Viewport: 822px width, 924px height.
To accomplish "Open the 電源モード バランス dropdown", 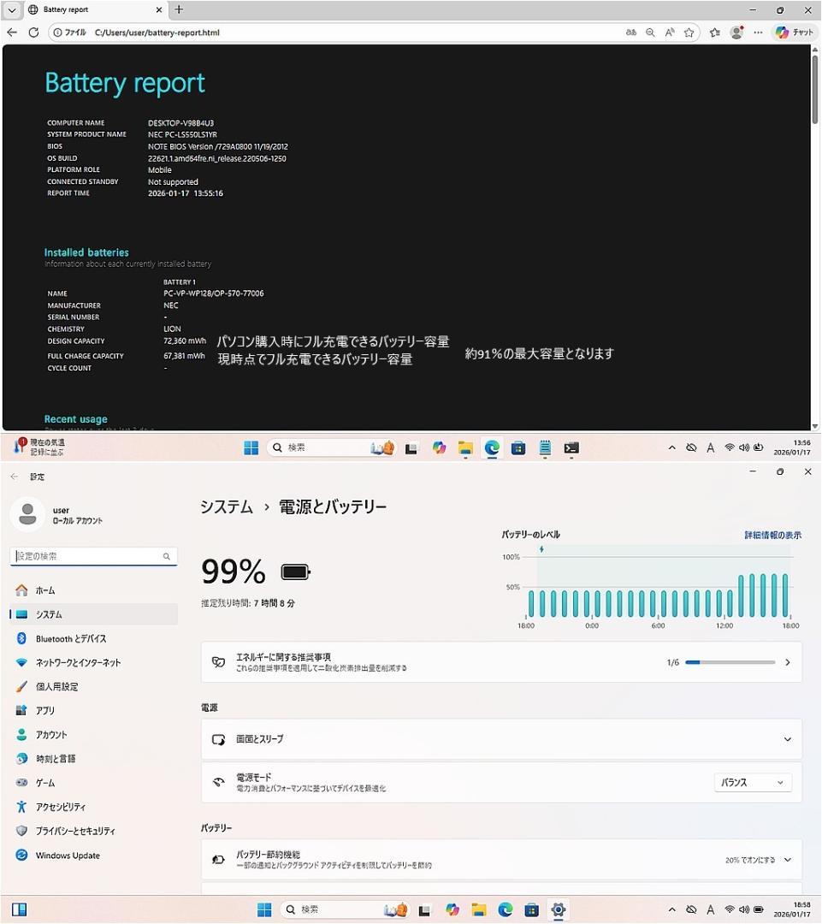I will [x=751, y=782].
